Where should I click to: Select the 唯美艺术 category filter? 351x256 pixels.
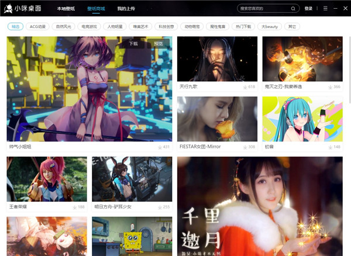tap(140, 27)
